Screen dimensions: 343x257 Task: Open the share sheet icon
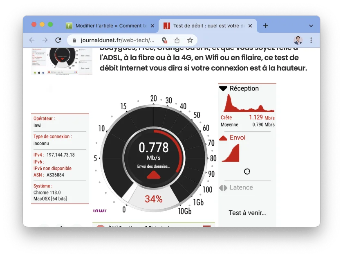(177, 41)
